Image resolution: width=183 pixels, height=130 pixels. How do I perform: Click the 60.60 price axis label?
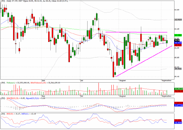pyautogui.click(x=177, y=57)
